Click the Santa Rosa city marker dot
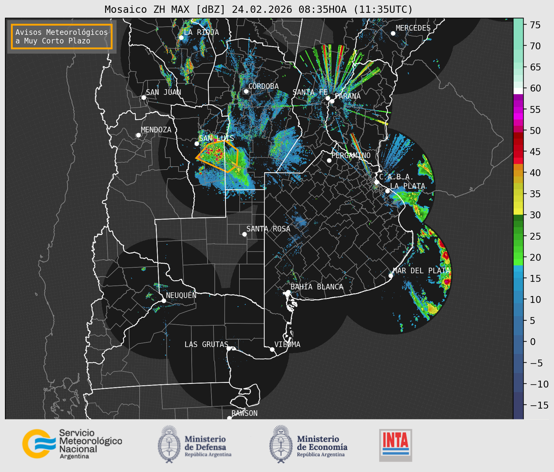 (244, 234)
